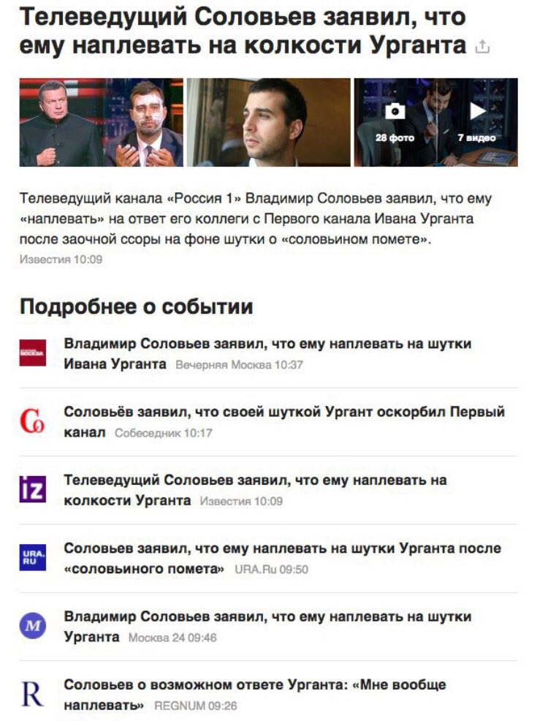548x721 pixels.
Task: Click the play icon for 7 видео
Action: click(x=477, y=111)
